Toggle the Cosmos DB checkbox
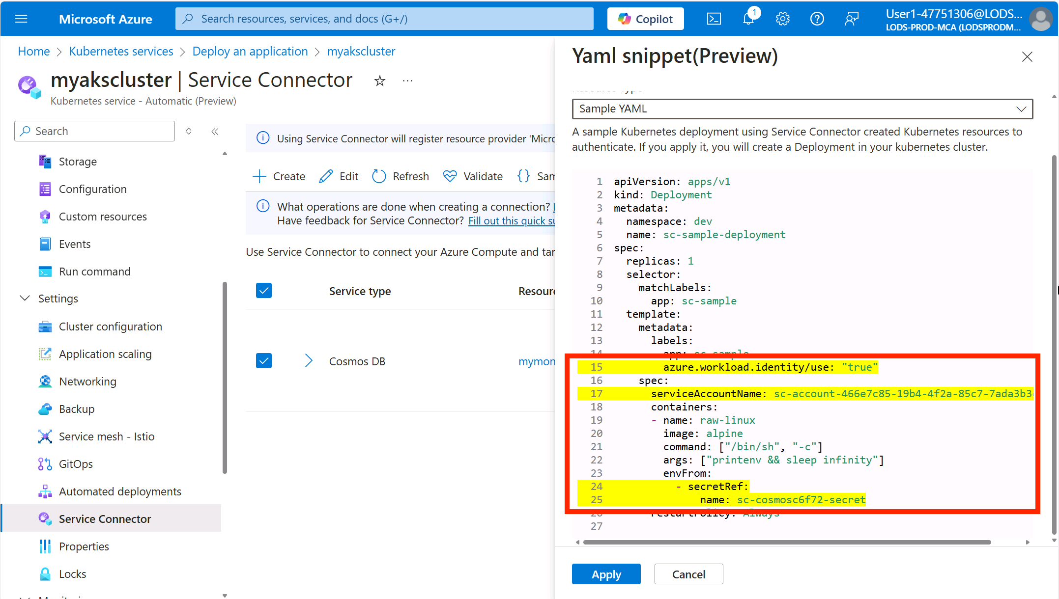Screen dimensions: 1059x599 pyautogui.click(x=263, y=360)
